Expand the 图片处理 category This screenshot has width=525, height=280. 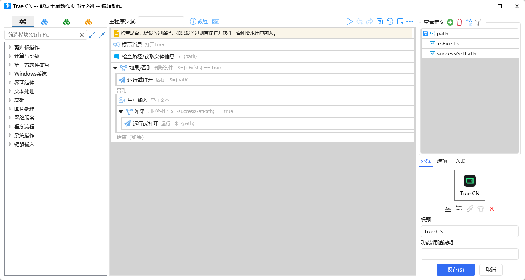(x=10, y=109)
